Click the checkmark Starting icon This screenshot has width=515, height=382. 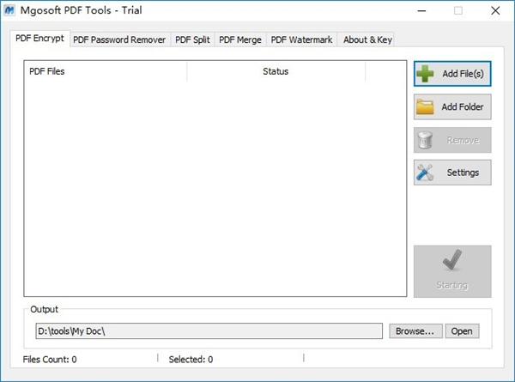(452, 259)
